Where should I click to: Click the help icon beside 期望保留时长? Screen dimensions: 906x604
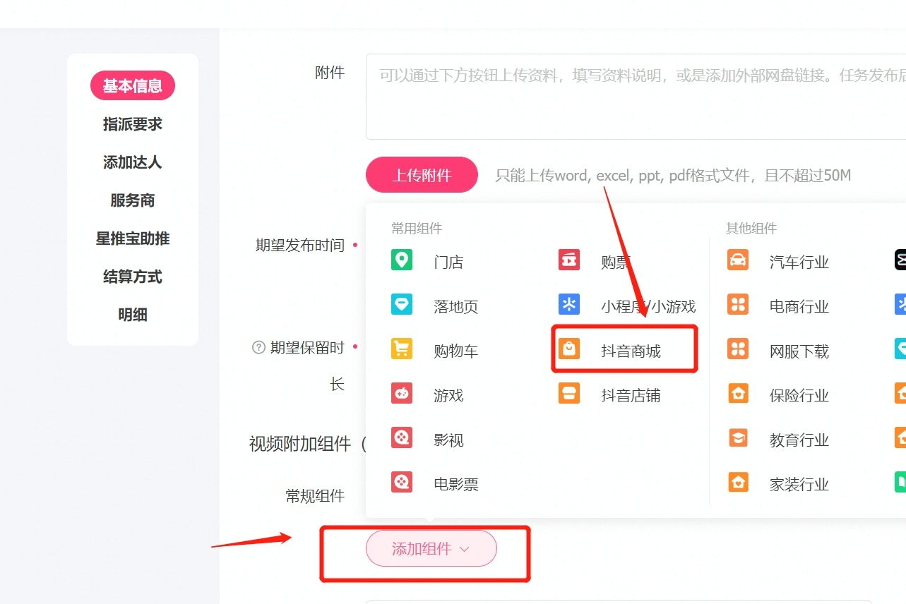(x=258, y=348)
